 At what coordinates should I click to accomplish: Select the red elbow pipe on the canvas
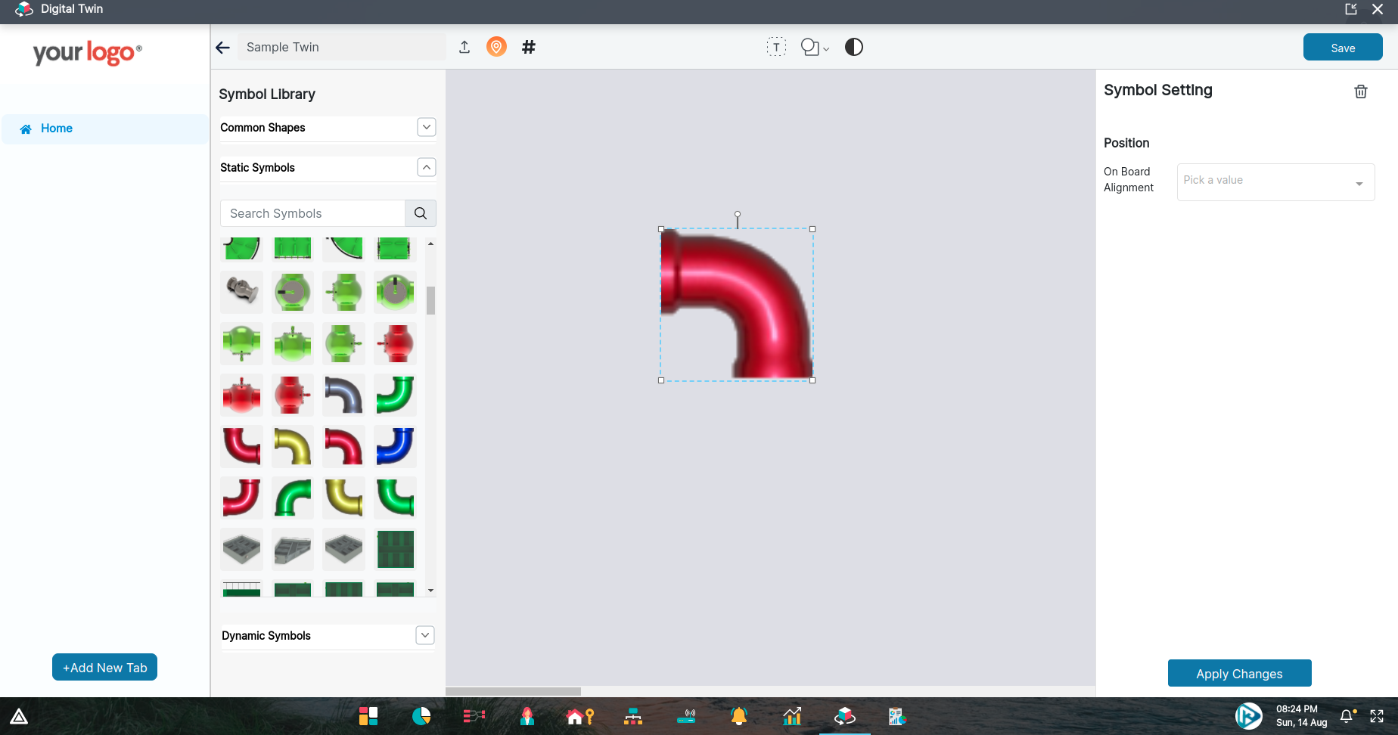pyautogui.click(x=736, y=304)
